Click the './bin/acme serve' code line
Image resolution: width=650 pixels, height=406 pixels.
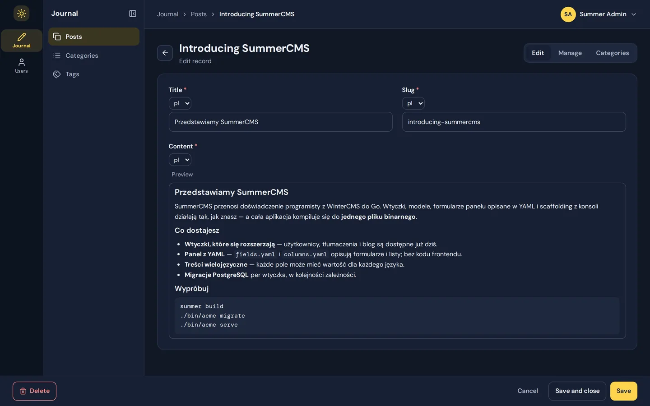pos(209,325)
